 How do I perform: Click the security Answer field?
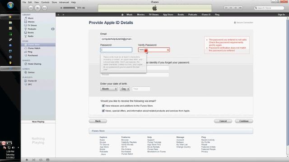(135, 75)
